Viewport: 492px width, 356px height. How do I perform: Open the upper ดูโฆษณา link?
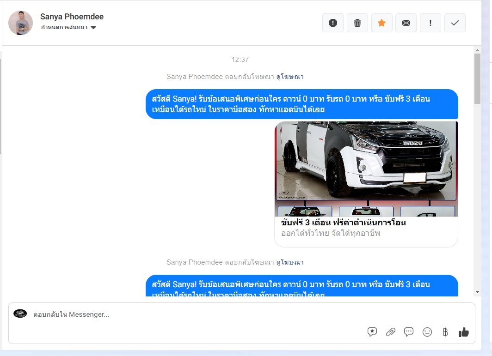[290, 77]
